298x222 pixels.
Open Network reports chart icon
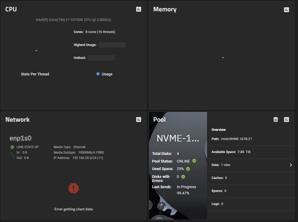pyautogui.click(x=138, y=120)
